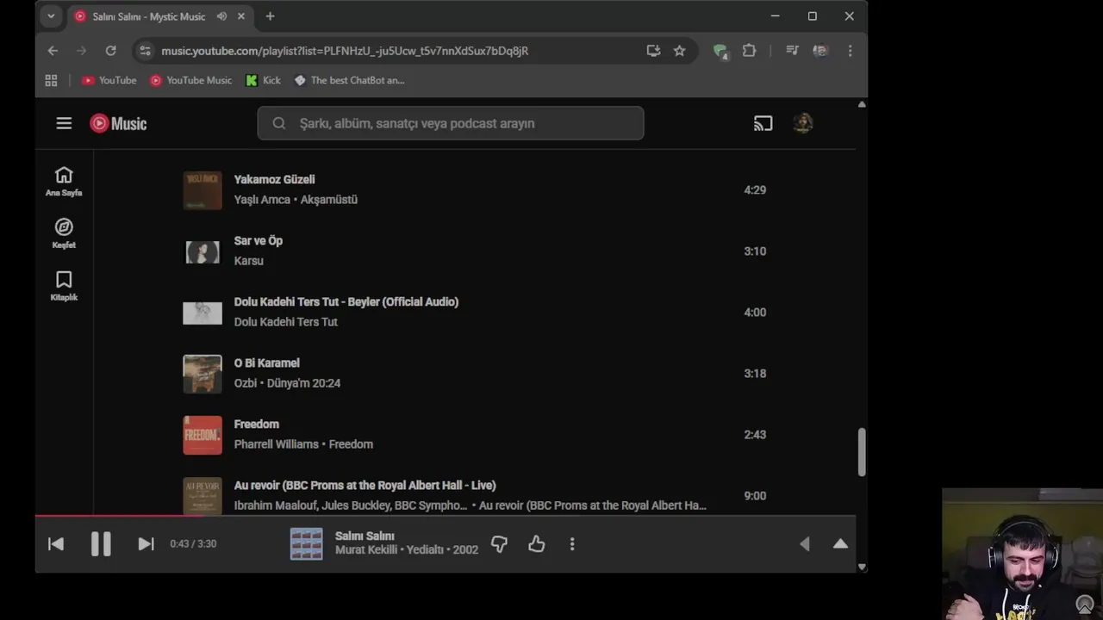Skip to the next track

146,543
